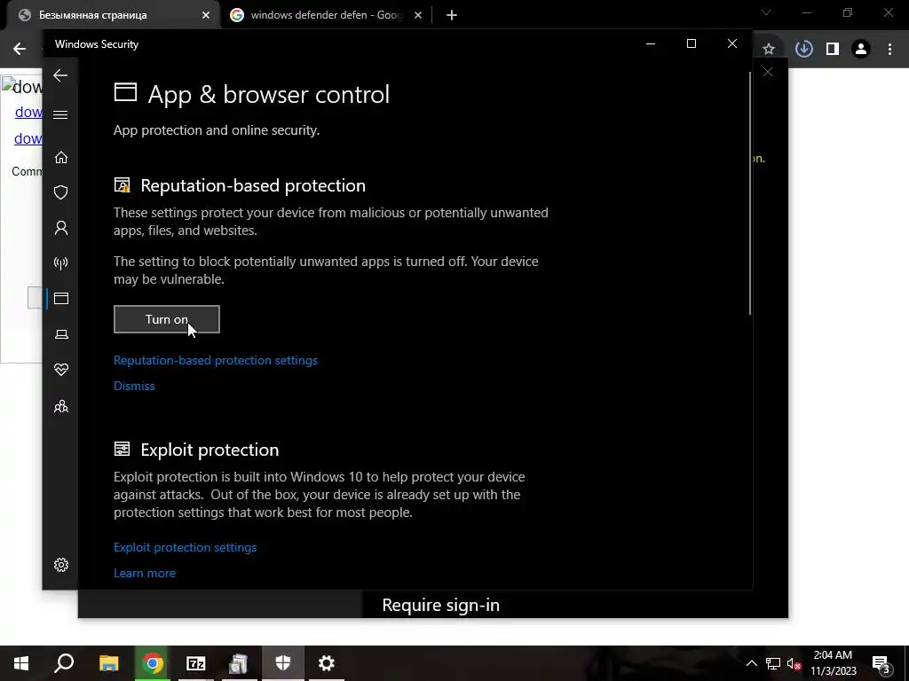
Task: Open Account protection person icon
Action: click(x=61, y=228)
